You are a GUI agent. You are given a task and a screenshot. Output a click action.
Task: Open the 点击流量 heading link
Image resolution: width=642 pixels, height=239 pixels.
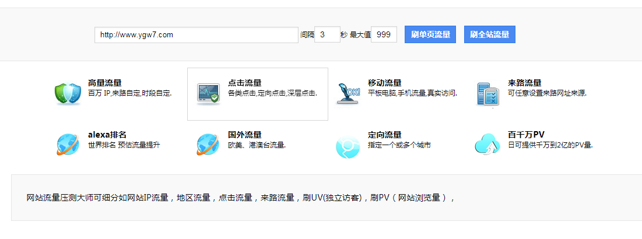pos(245,83)
